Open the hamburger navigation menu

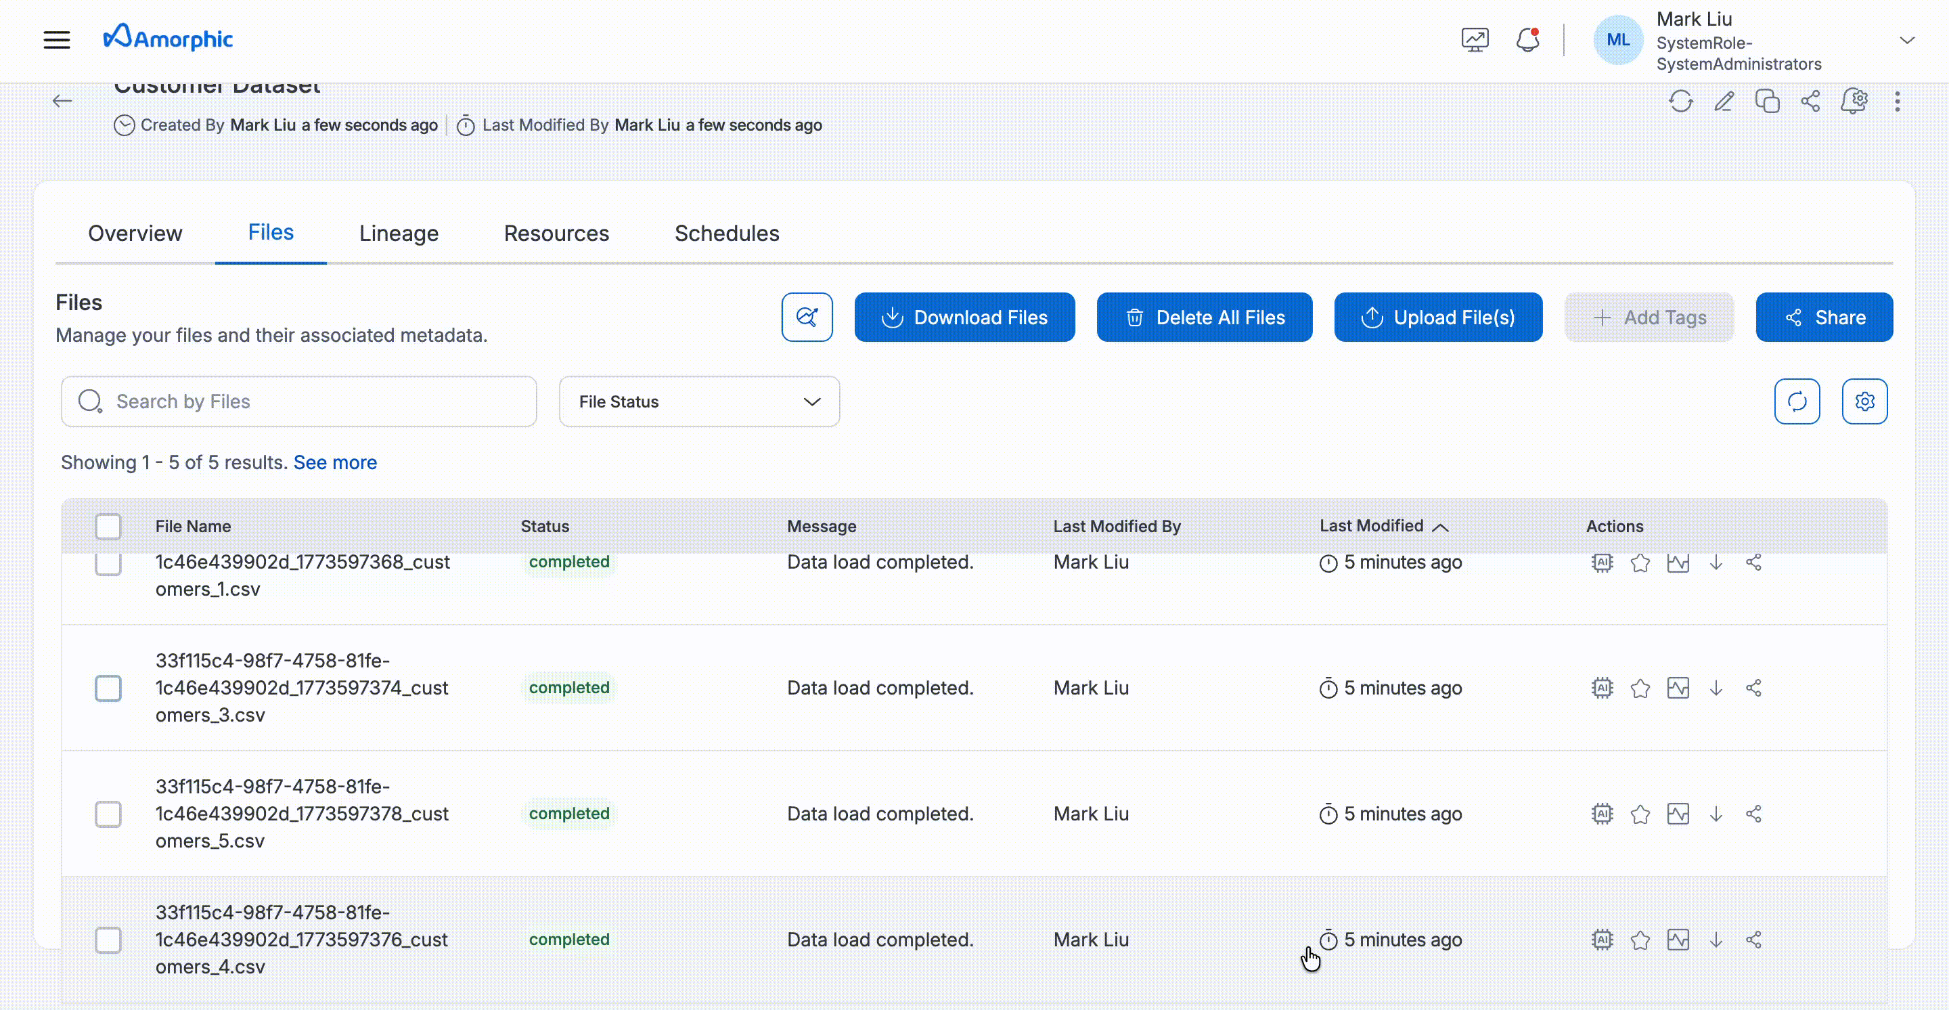(x=57, y=39)
